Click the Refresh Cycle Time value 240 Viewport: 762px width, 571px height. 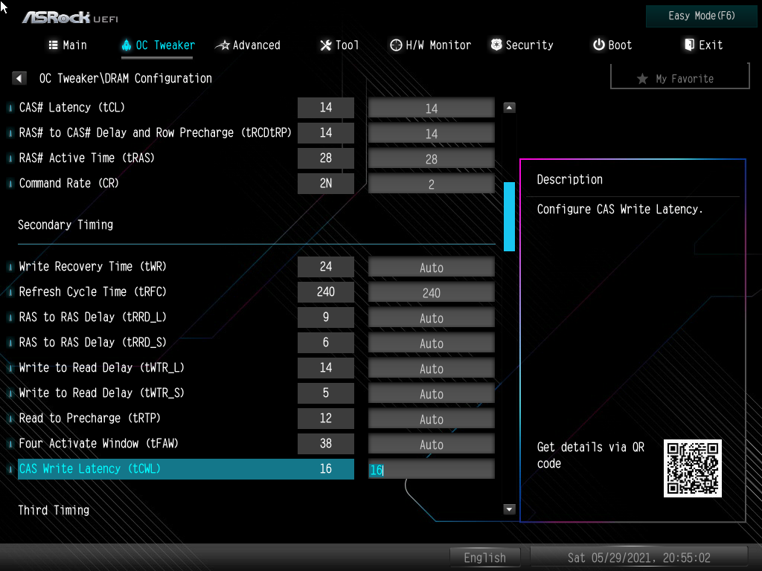tap(431, 291)
